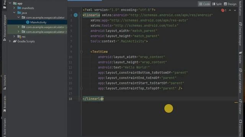Click the opening <linearla tag name
Screen dimensions: 245x137
click(x=92, y=15)
